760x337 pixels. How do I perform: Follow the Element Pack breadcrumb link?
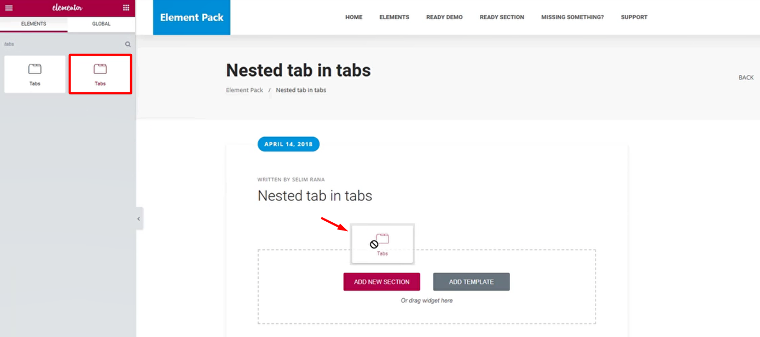(x=245, y=90)
